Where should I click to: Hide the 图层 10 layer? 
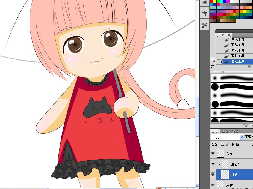click(213, 164)
